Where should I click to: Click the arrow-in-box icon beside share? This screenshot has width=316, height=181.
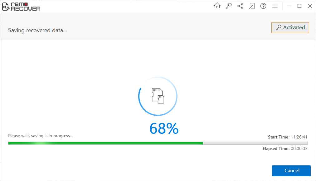pos(252,6)
